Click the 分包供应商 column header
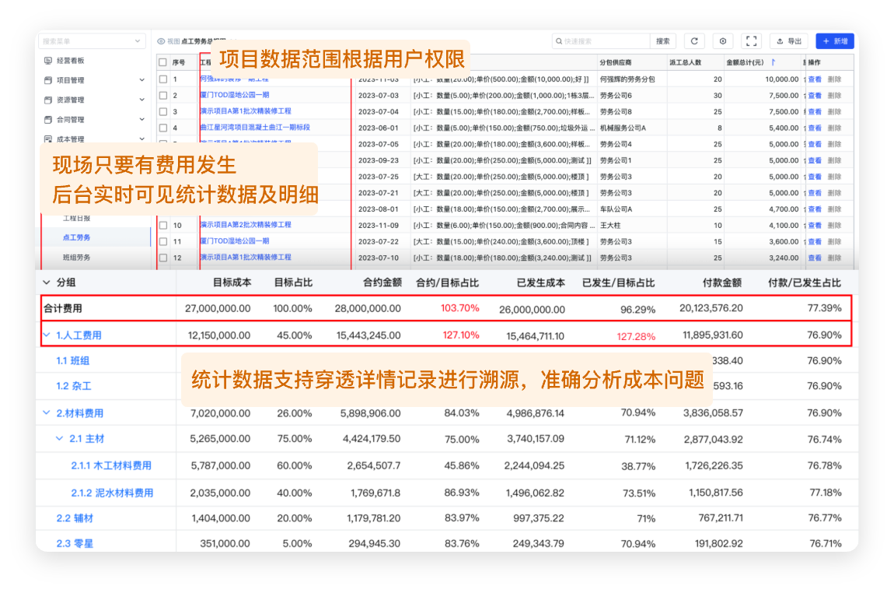This screenshot has width=894, height=593. [615, 62]
